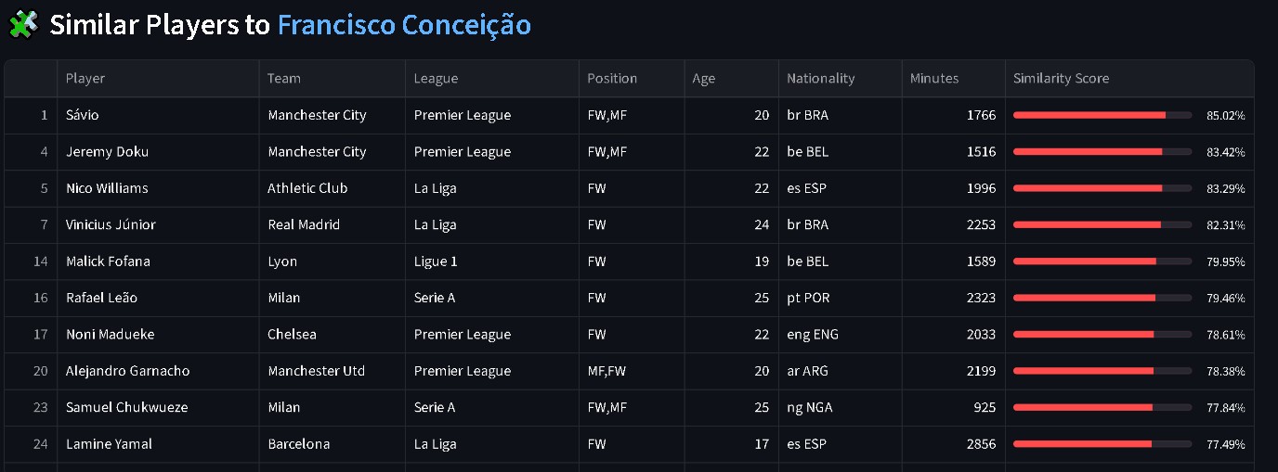Image resolution: width=1278 pixels, height=472 pixels.
Task: Select Rafael Leão's Milan team cell
Action: [x=283, y=298]
